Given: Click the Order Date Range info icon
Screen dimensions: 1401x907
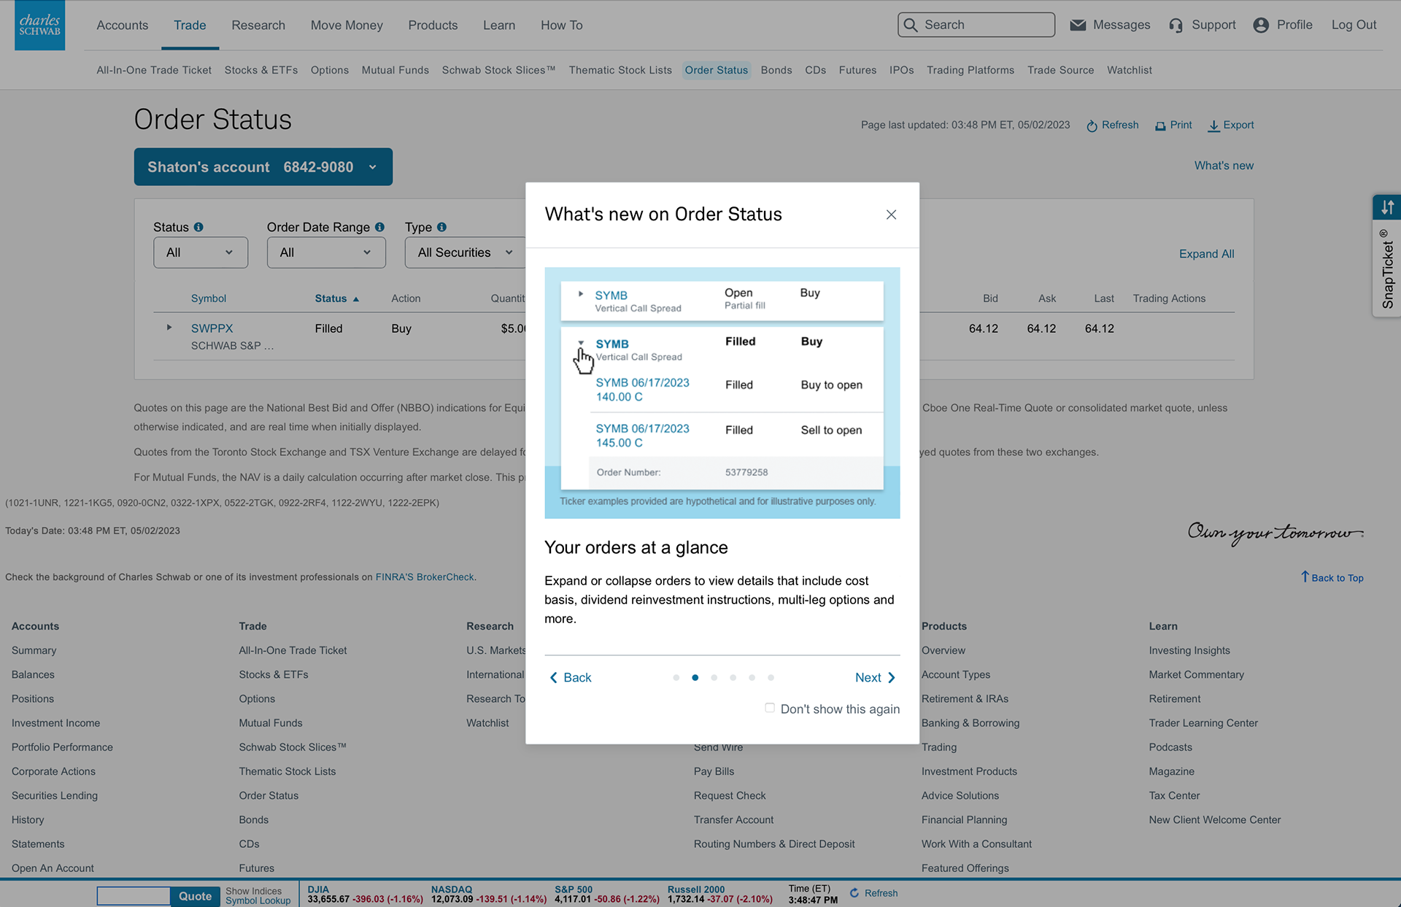Looking at the screenshot, I should (379, 227).
